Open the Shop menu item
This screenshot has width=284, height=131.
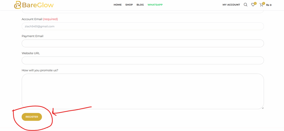tap(129, 5)
